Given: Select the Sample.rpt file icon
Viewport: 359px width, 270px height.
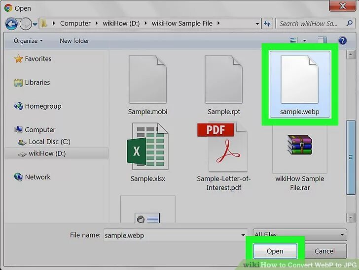Looking at the screenshot, I should pos(224,79).
